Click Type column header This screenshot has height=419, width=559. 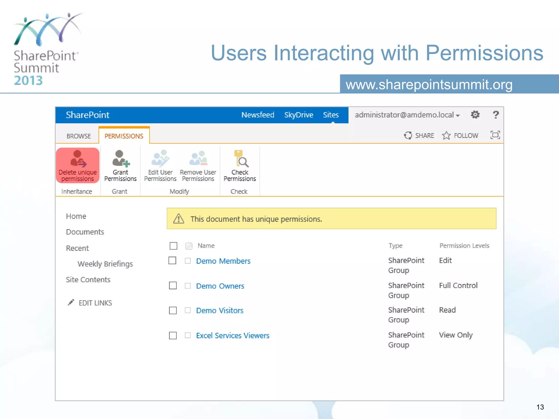(396, 246)
